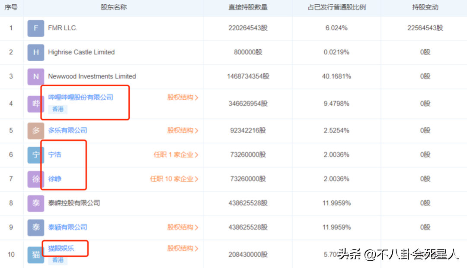Click the 220264543股 holding value
The width and height of the screenshot is (467, 268).
point(248,28)
